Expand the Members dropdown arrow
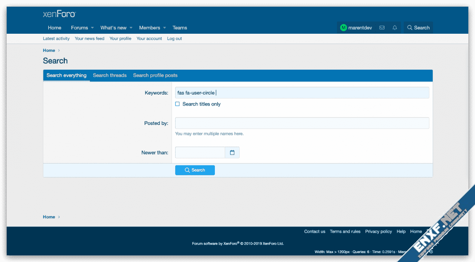This screenshot has width=475, height=262. tap(164, 28)
